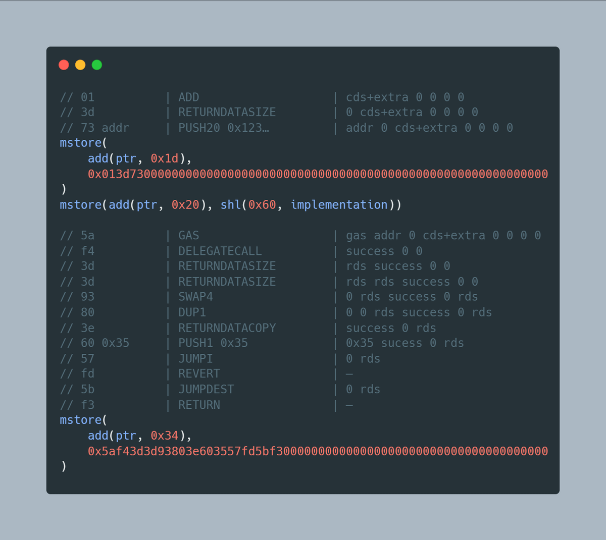Click the 0x60 shift amount

262,205
